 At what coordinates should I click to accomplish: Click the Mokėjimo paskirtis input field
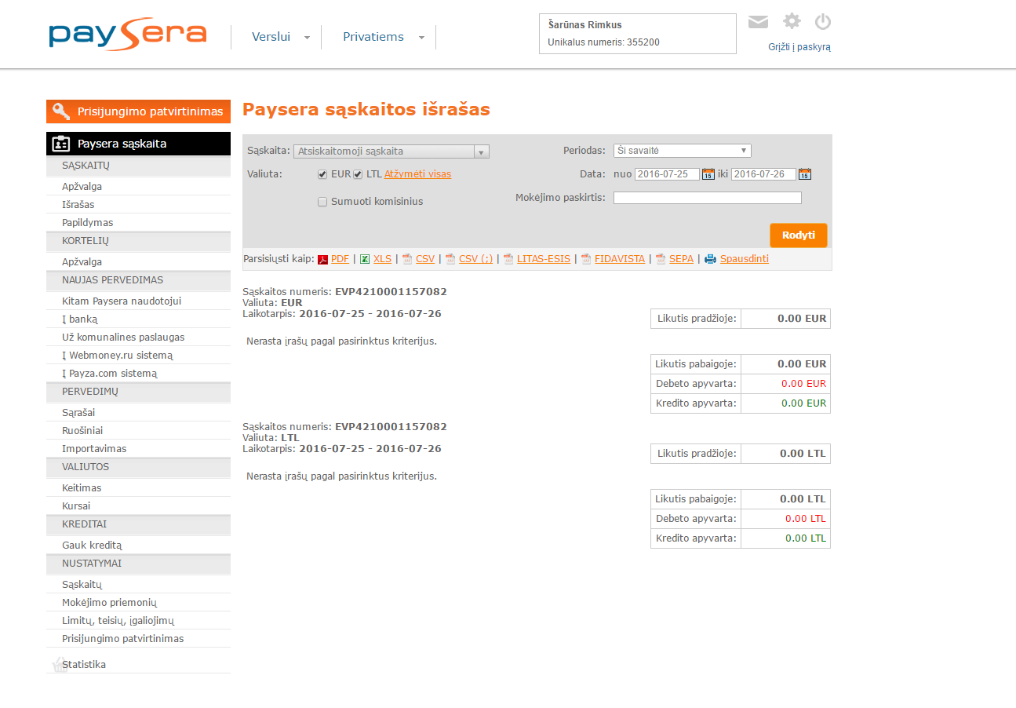tap(708, 198)
